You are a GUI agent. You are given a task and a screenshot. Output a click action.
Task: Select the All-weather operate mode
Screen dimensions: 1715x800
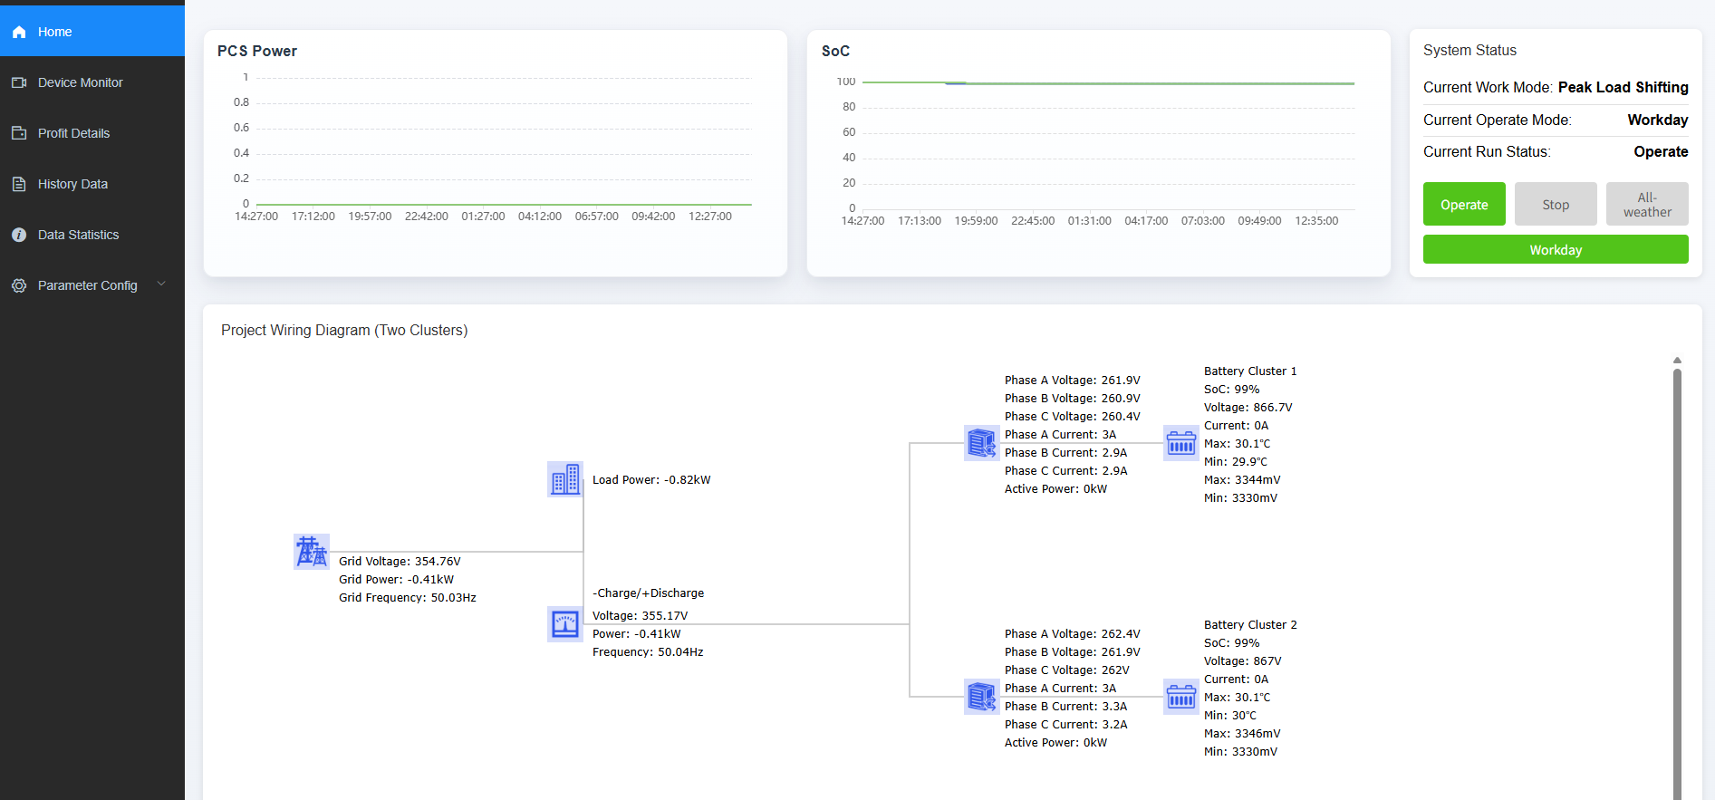coord(1646,205)
